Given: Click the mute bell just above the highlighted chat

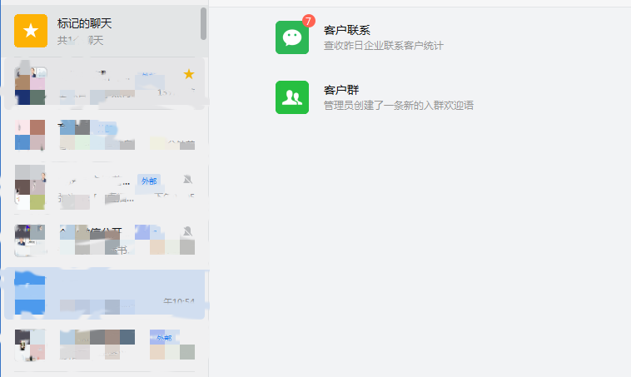Looking at the screenshot, I should coord(188,231).
